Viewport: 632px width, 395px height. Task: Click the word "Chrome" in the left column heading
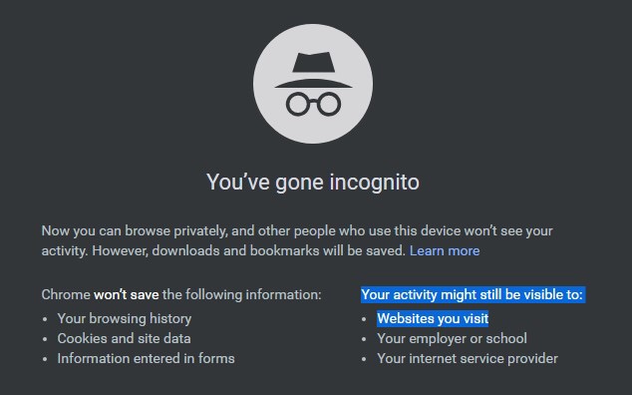coord(66,294)
